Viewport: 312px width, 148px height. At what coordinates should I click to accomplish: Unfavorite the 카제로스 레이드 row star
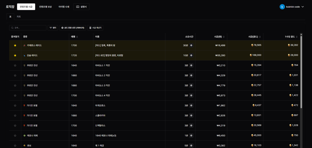click(15, 46)
